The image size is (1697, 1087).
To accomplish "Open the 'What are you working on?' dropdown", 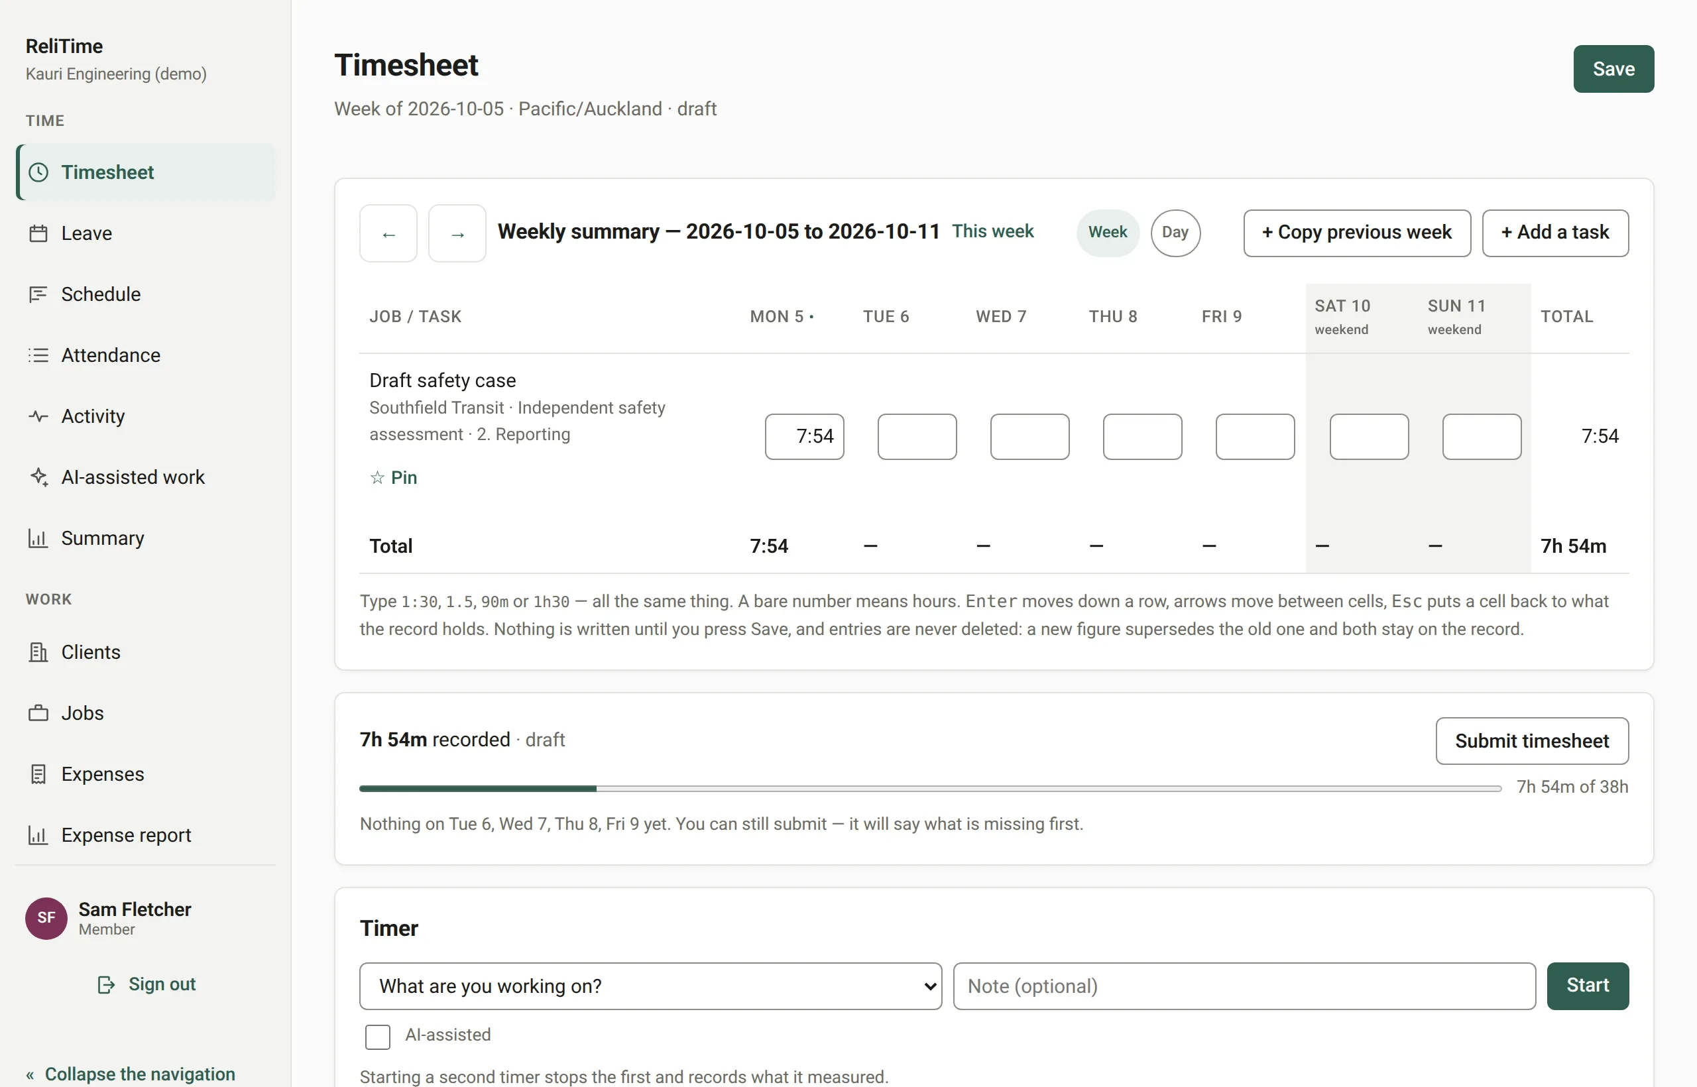I will 651,986.
